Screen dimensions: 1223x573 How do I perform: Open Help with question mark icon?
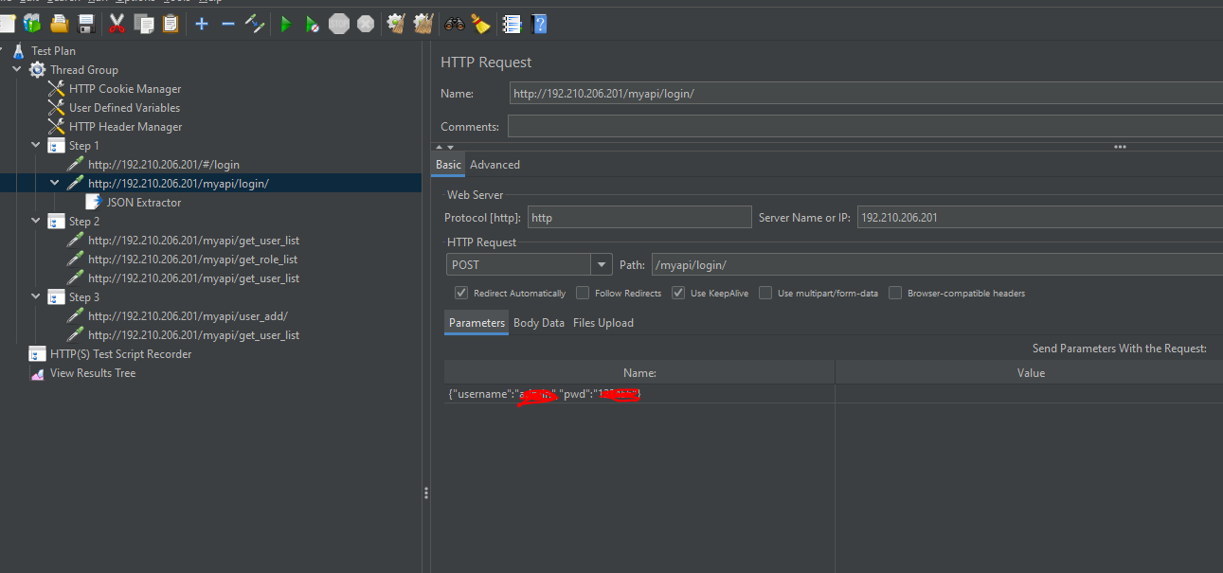coord(539,24)
